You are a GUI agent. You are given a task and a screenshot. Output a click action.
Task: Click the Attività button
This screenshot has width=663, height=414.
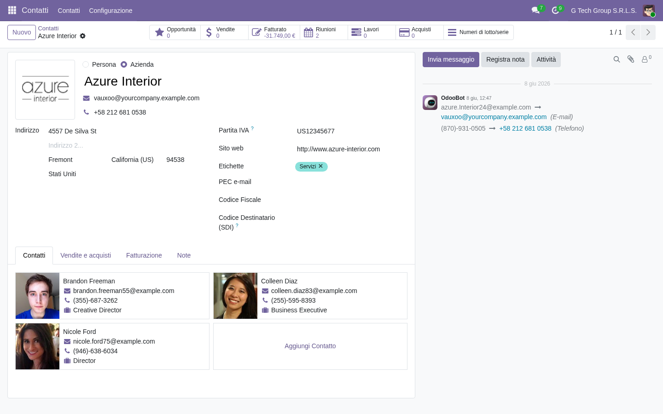click(546, 59)
